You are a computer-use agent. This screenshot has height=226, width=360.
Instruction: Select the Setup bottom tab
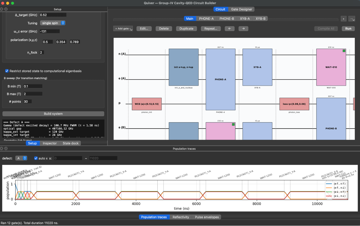[32, 143]
